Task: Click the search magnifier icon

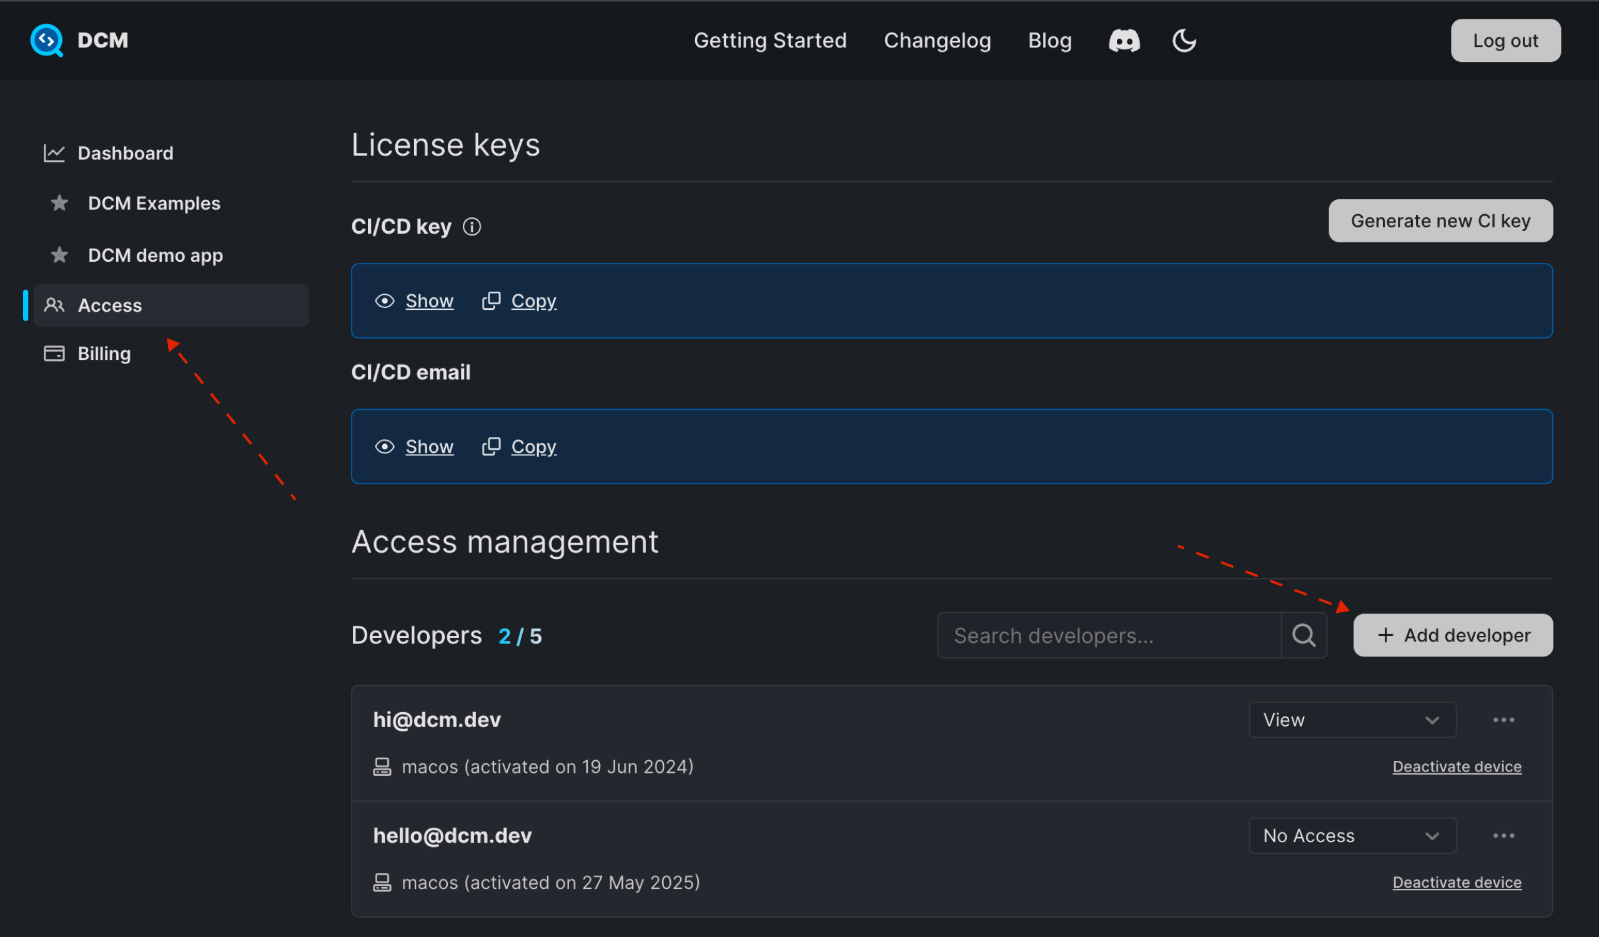Action: pyautogui.click(x=1304, y=635)
